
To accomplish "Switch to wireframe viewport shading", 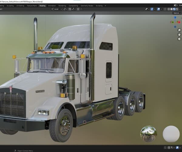I will tap(168, 9).
